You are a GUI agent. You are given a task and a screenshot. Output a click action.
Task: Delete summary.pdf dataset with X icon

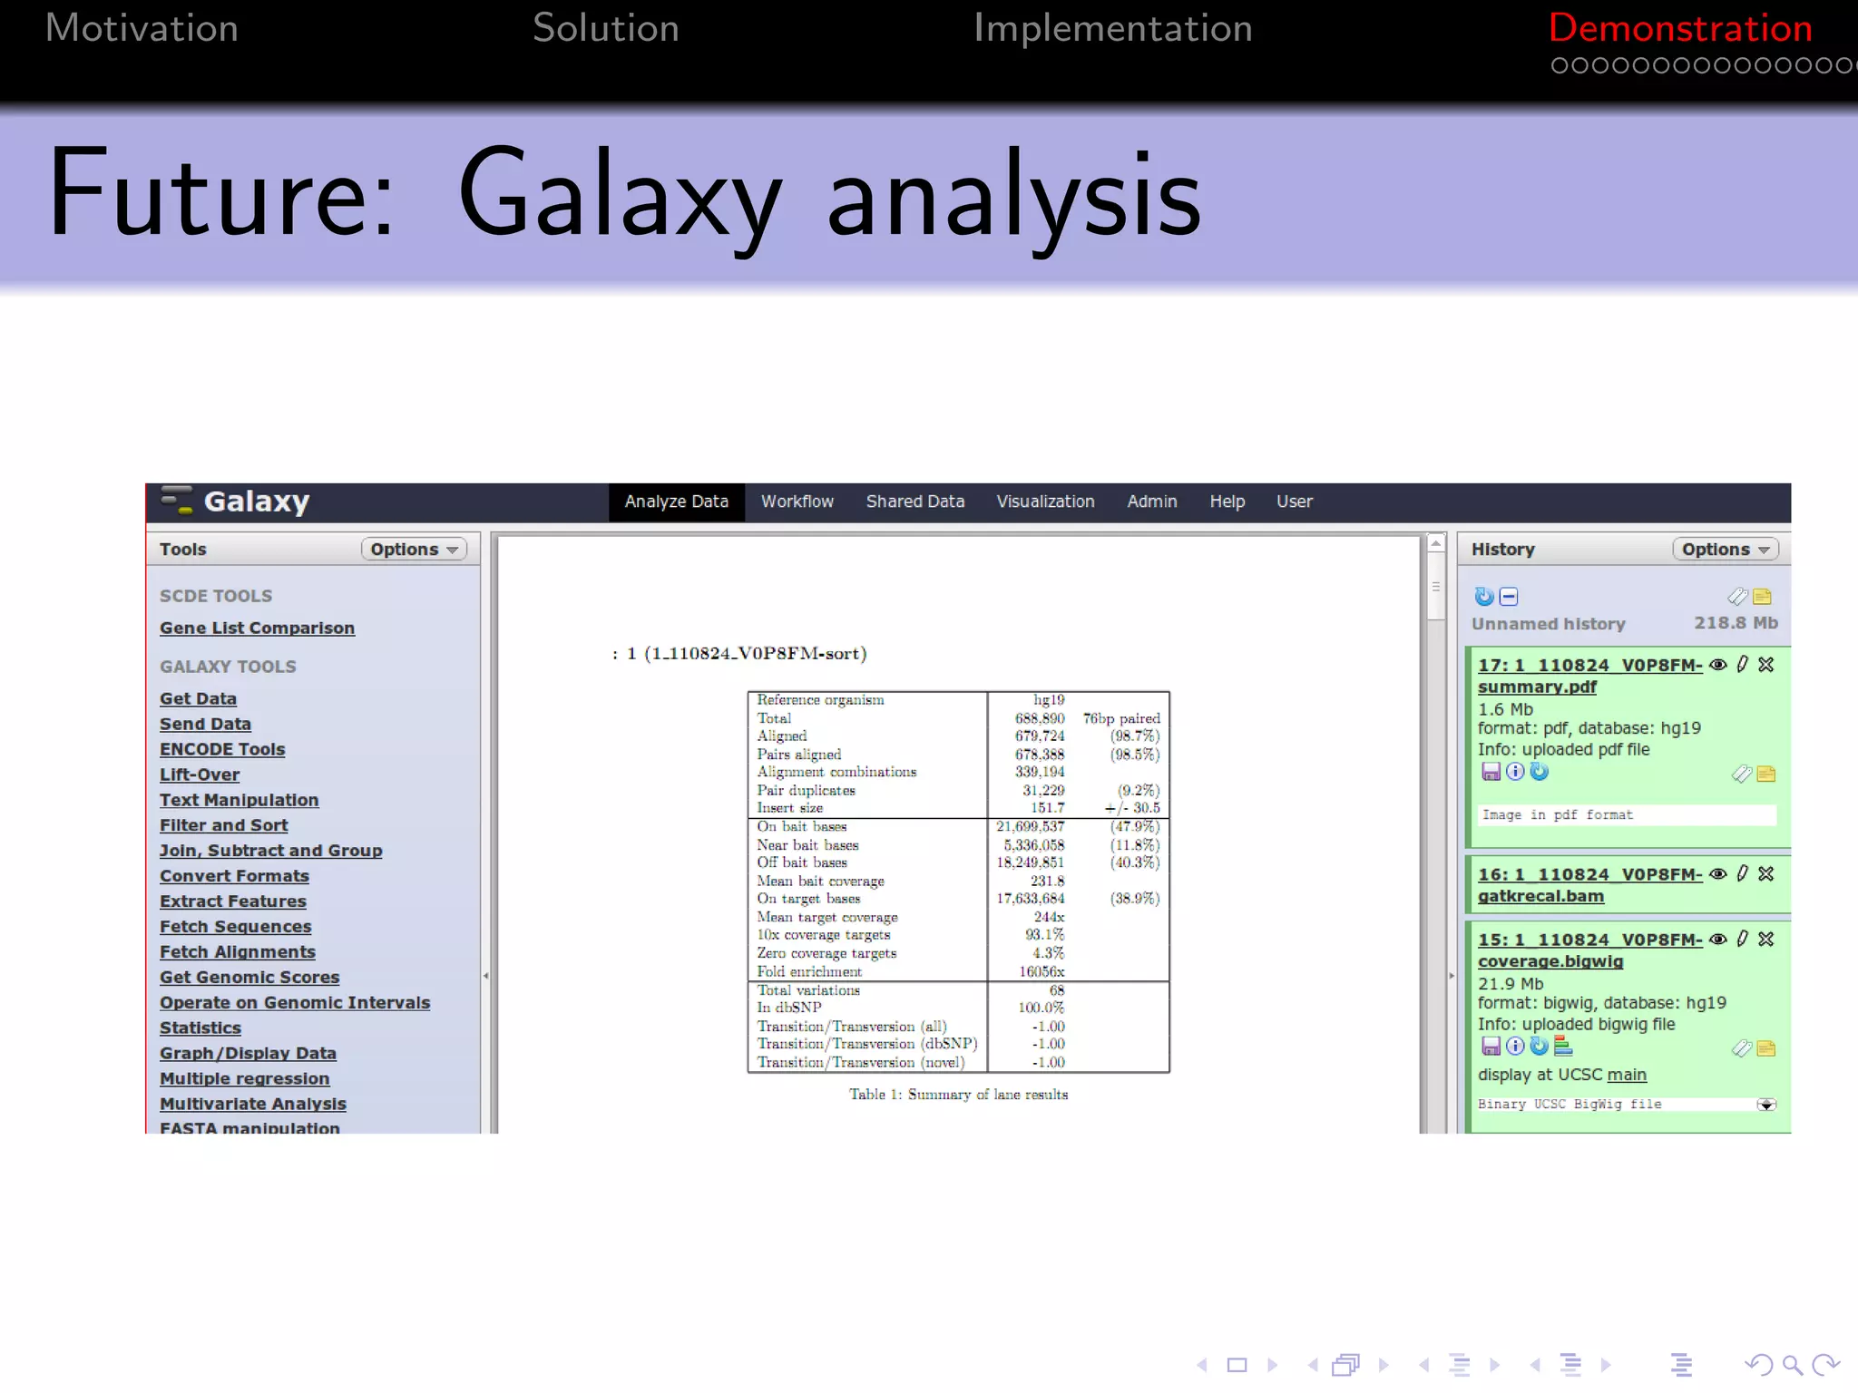[1766, 665]
